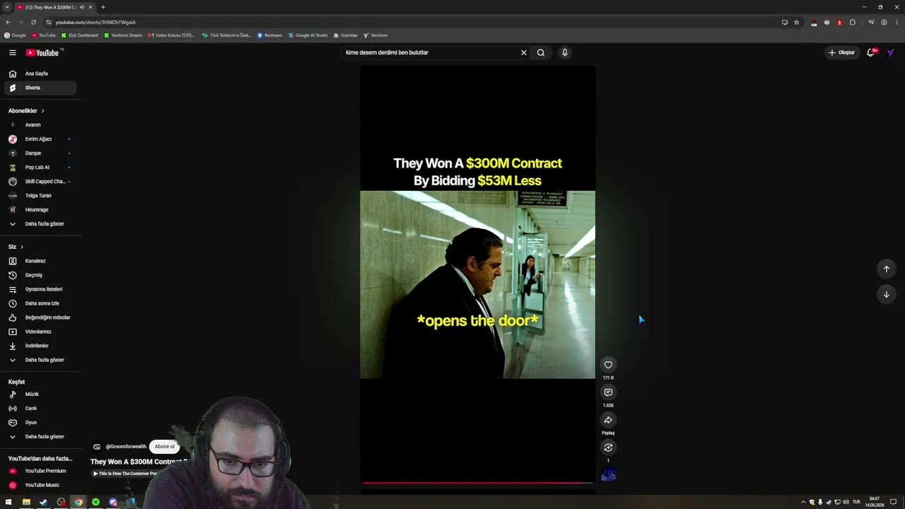Open YouTube Premium link

pyautogui.click(x=40, y=471)
